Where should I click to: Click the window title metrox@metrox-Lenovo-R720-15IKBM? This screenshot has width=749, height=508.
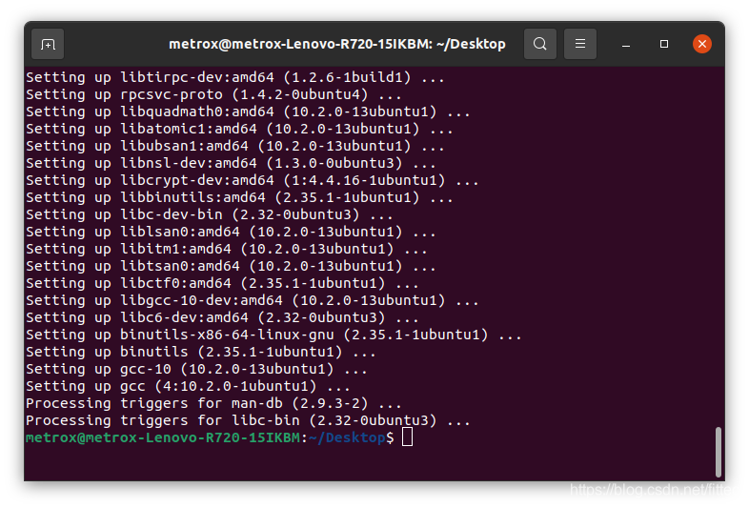[337, 44]
